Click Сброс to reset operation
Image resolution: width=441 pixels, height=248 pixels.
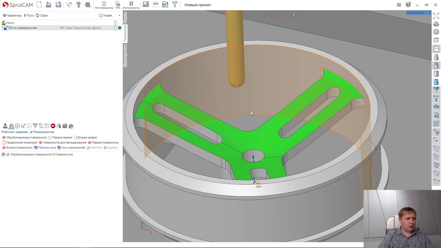pos(42,15)
